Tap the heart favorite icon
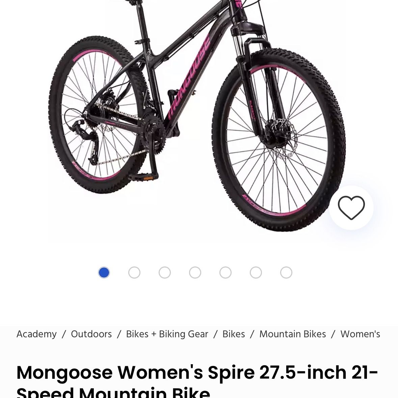 (351, 208)
